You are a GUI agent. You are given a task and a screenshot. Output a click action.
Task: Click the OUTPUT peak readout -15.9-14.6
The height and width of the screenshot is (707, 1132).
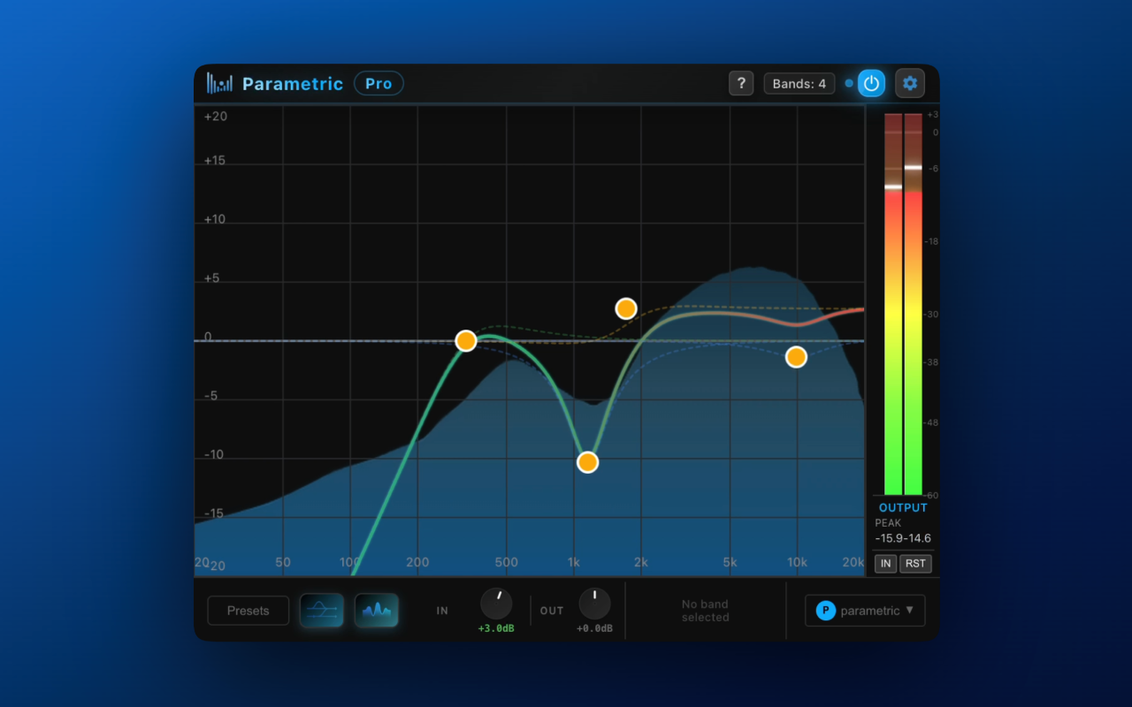[902, 537]
